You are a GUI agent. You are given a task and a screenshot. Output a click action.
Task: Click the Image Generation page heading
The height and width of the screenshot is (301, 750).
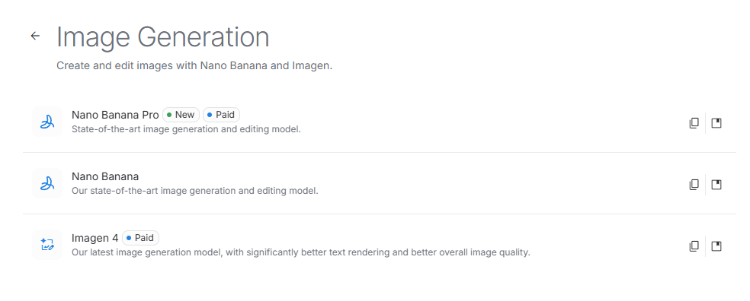tap(162, 36)
